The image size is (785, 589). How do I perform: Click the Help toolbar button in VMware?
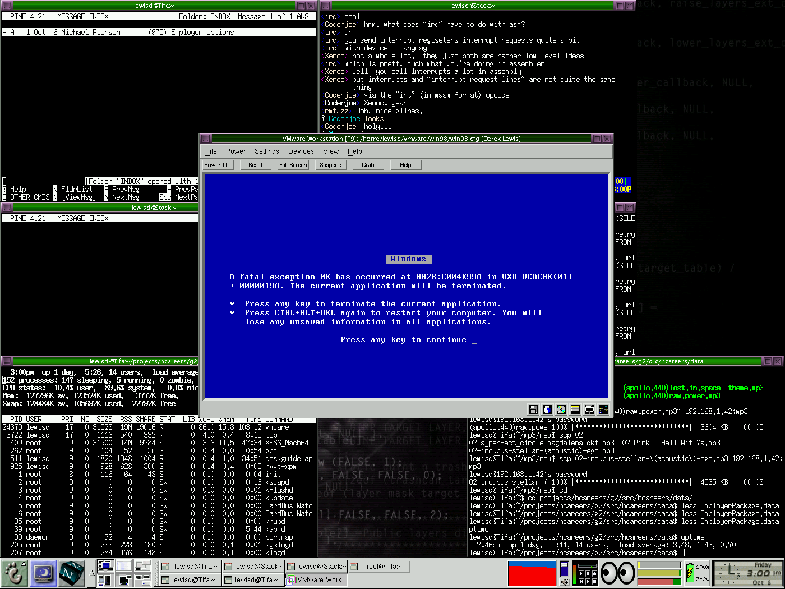click(405, 165)
